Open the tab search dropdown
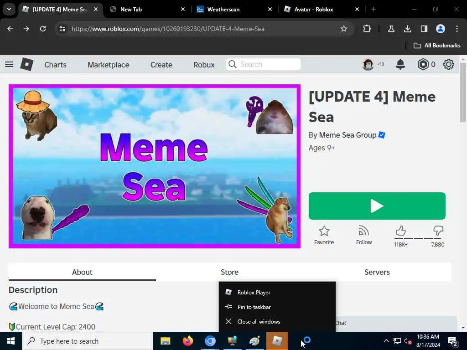467x350 pixels. tap(9, 9)
